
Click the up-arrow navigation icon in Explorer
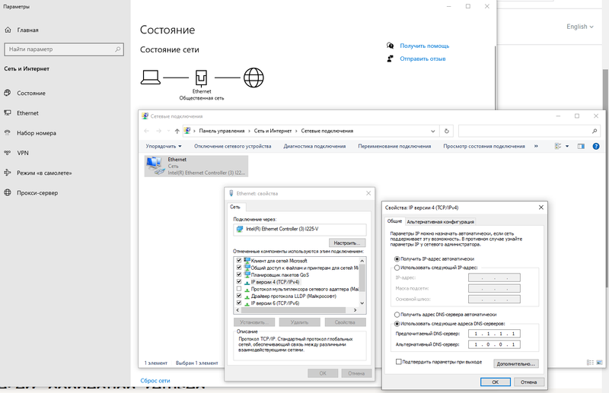(175, 130)
